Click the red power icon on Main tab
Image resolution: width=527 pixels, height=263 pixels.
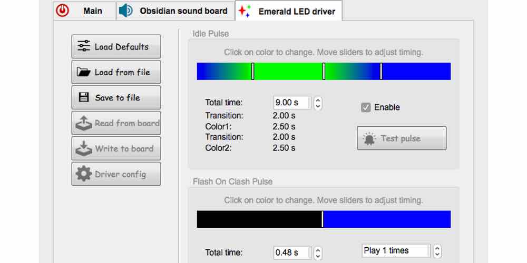pyautogui.click(x=63, y=11)
